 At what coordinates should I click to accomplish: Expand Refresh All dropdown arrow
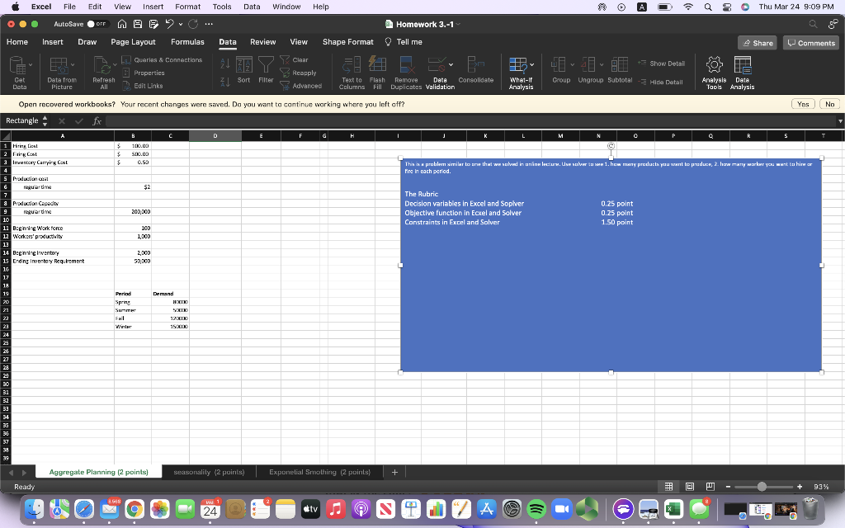pyautogui.click(x=115, y=64)
